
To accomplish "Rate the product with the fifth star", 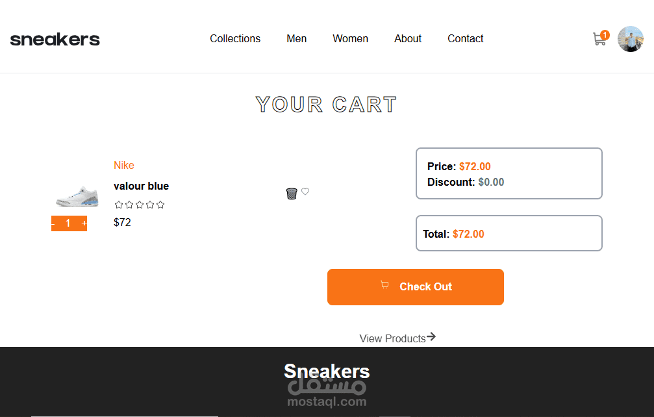I will click(160, 205).
